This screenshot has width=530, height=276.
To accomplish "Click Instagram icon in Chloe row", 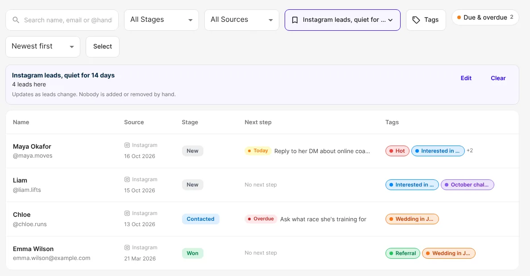I will pos(127,213).
